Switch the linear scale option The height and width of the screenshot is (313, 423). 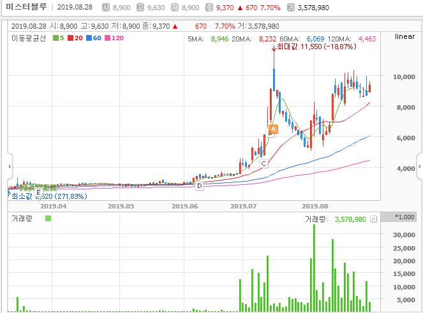pyautogui.click(x=404, y=36)
